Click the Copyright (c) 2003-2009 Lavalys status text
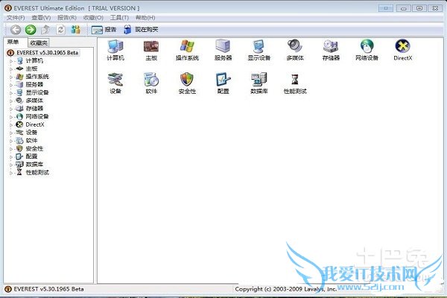This screenshot has width=447, height=298. tap(285, 289)
